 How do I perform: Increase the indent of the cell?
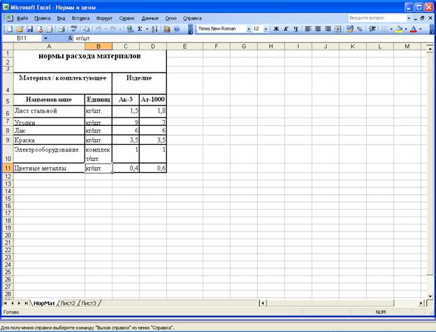(x=372, y=29)
